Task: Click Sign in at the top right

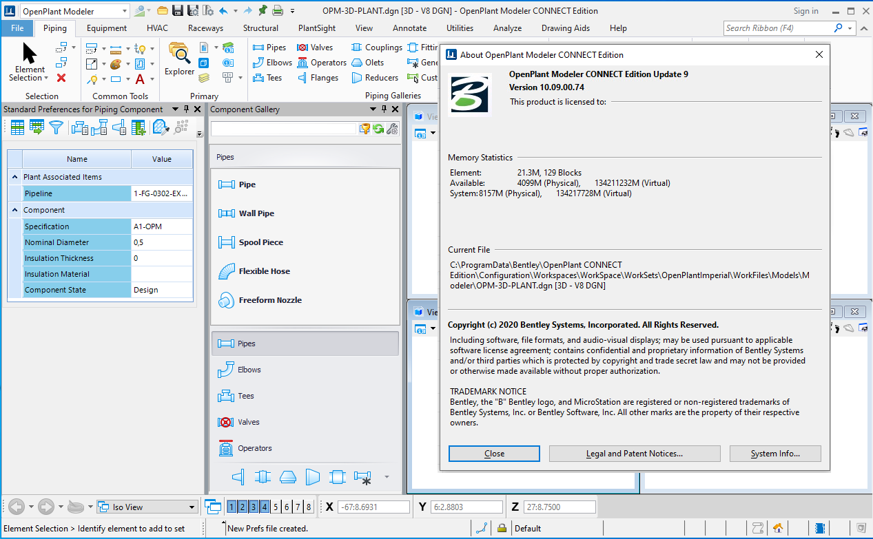Action: [805, 11]
